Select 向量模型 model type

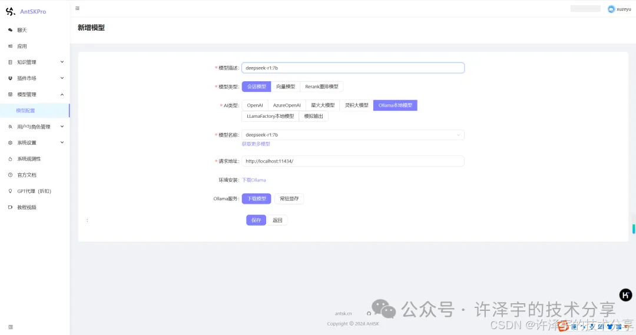point(286,87)
